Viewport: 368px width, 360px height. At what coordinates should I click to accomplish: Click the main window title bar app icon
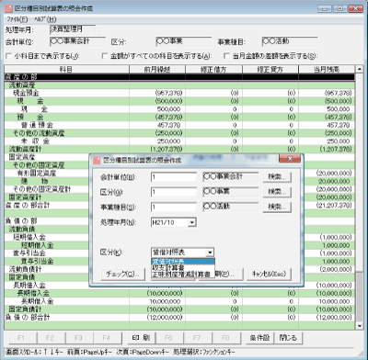point(8,8)
